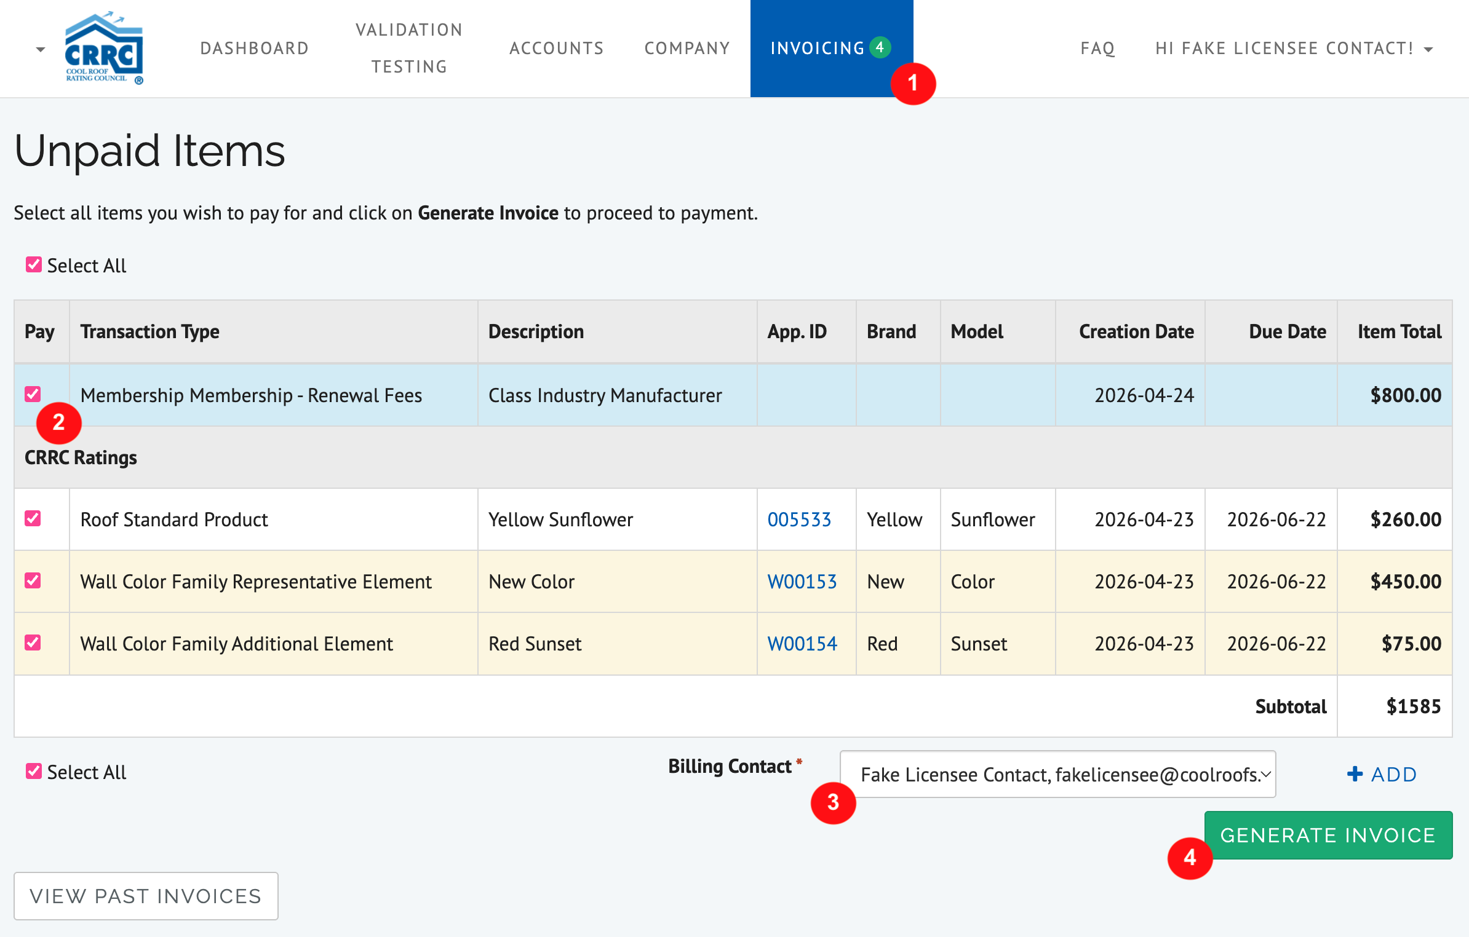This screenshot has width=1469, height=937.
Task: Open the Validation Testing menu item
Action: 409,49
